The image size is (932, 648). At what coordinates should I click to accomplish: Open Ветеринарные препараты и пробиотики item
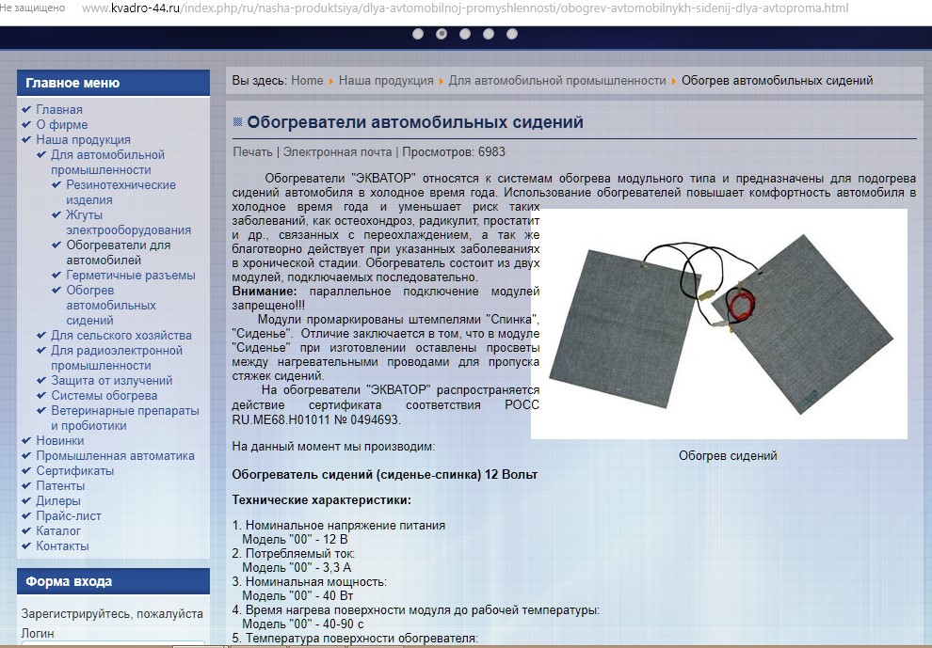[125, 419]
